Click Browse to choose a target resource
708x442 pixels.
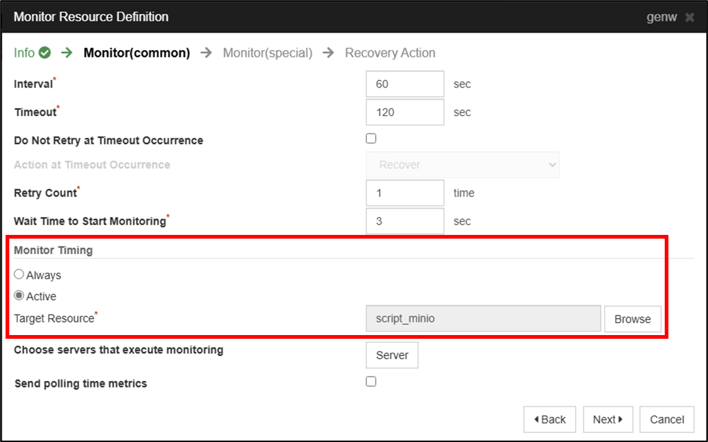tap(633, 318)
